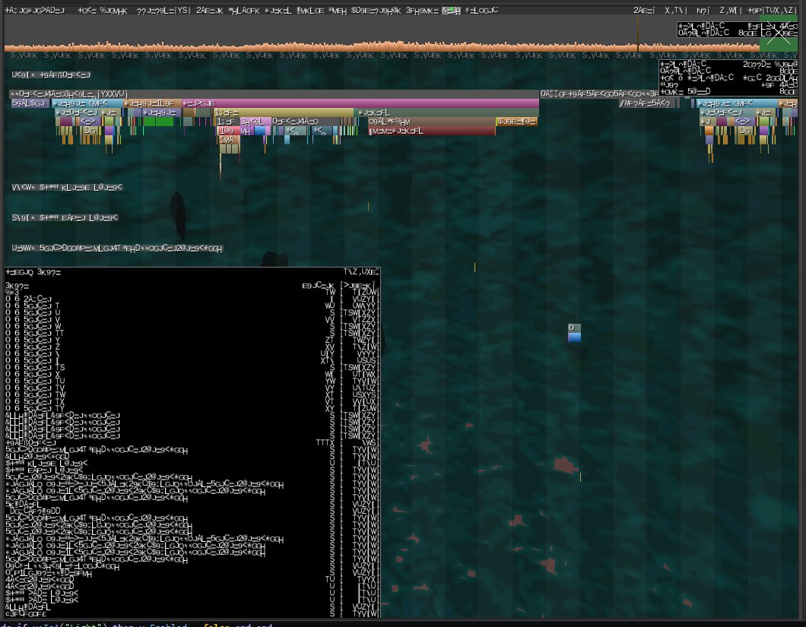Select the gray-green bar right of the olive bar
Screen dimensions: 806x627
click(x=447, y=113)
